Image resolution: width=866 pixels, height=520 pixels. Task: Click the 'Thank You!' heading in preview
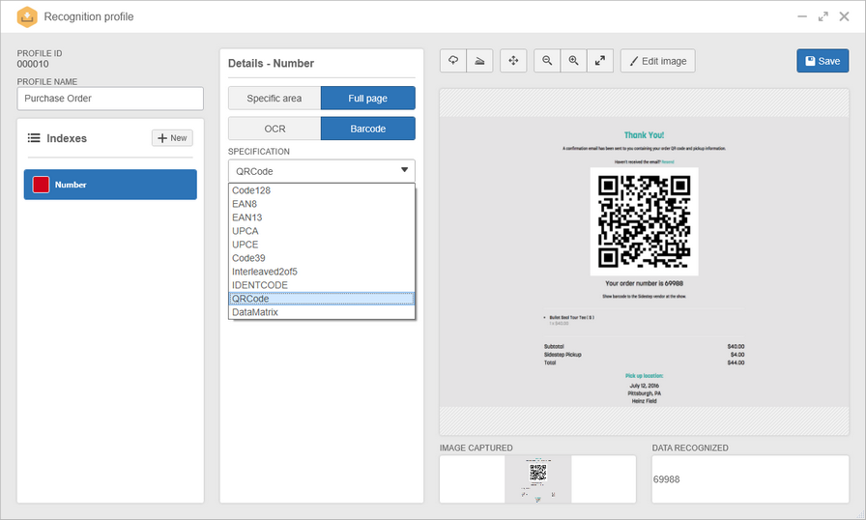pyautogui.click(x=644, y=135)
